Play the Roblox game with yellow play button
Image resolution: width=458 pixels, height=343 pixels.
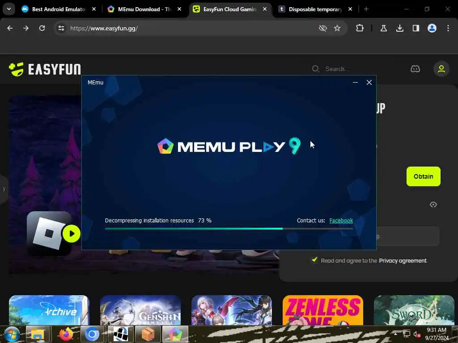pyautogui.click(x=71, y=234)
